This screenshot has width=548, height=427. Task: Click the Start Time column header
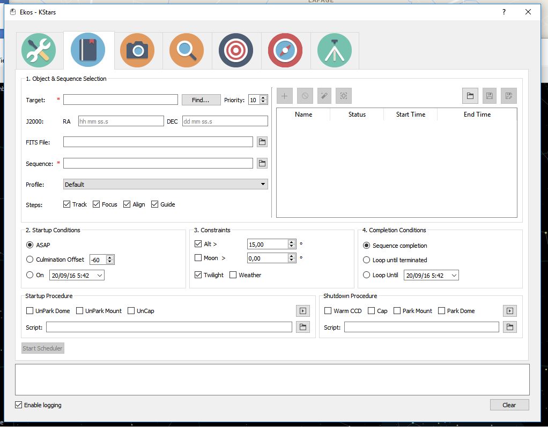411,115
